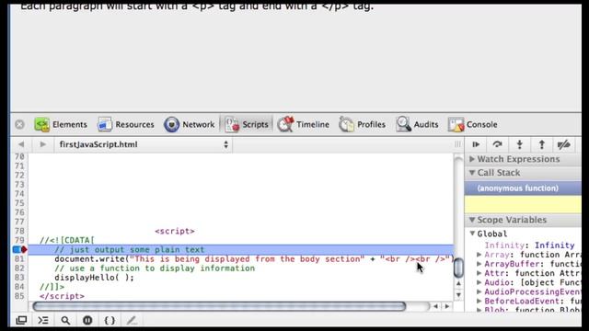Open the Resources panel

126,124
